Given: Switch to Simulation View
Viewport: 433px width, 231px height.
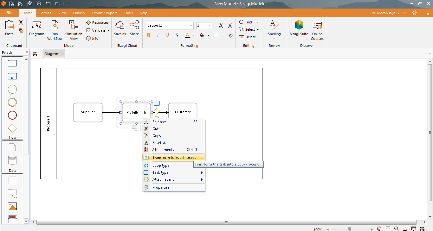Looking at the screenshot, I should pos(74,30).
